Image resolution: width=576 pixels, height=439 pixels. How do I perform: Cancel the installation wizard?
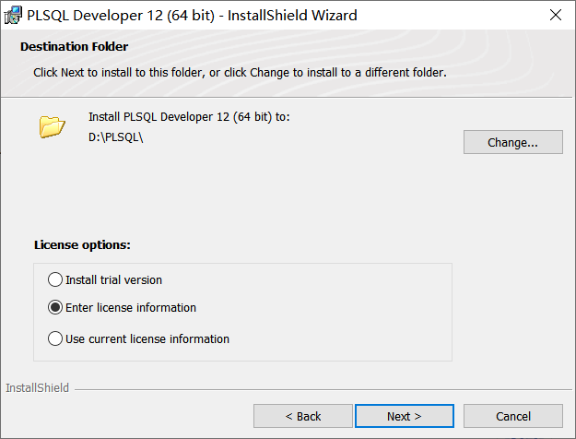pos(512,416)
